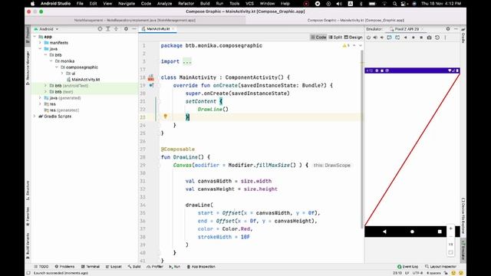Open the Layout Inspector
The height and width of the screenshot is (276, 491).
(440, 267)
